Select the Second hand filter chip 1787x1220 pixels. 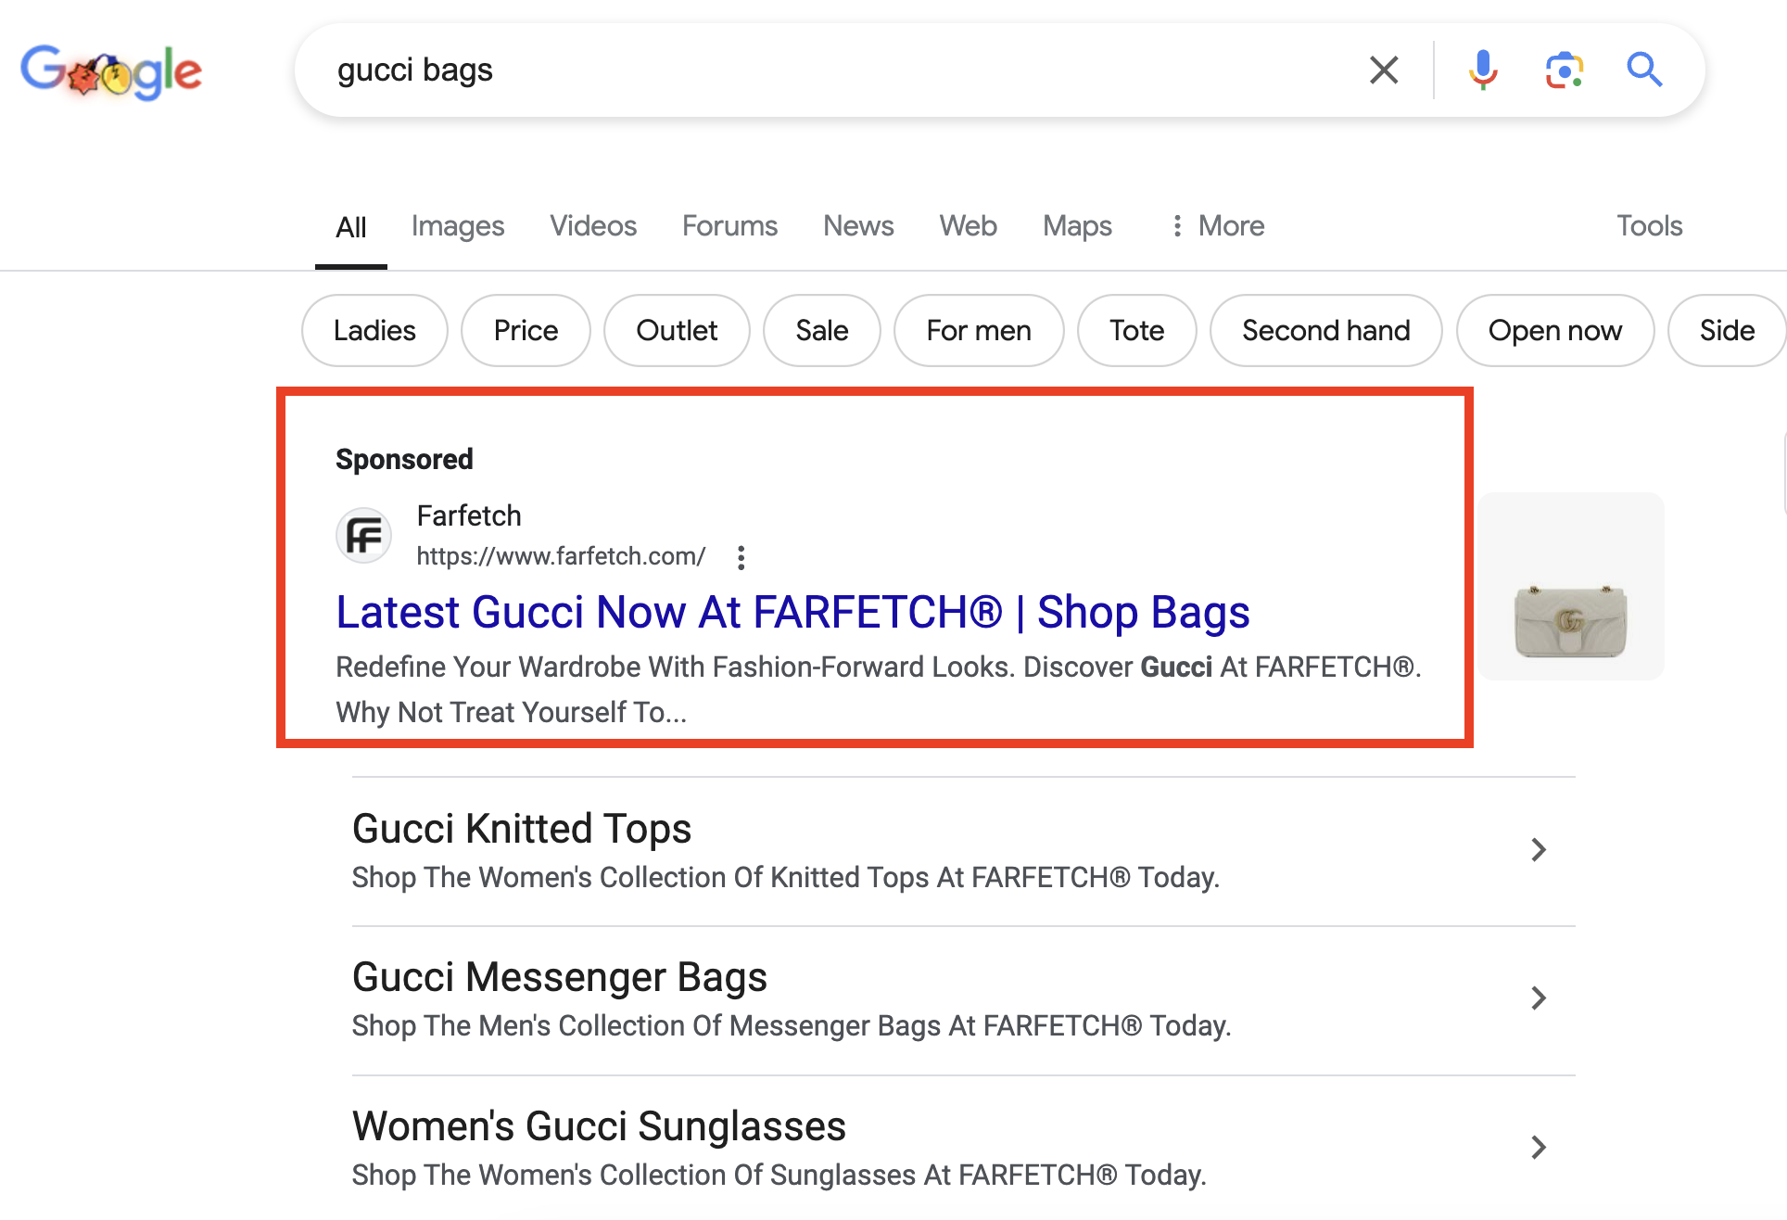pos(1325,331)
